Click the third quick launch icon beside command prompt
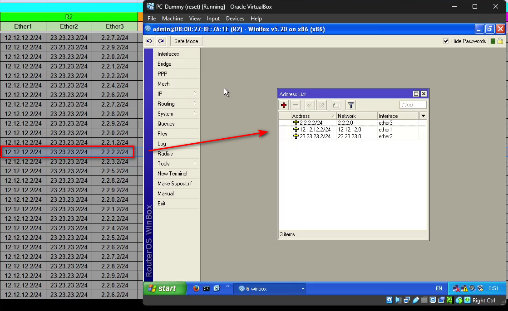Viewport: 508px width, 311px height. pos(217,288)
